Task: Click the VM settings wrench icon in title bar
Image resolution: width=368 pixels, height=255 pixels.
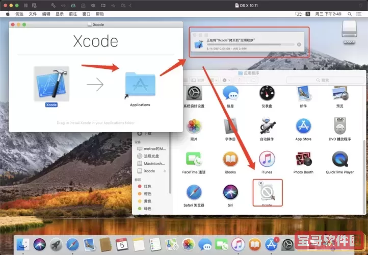Action: click(54, 6)
